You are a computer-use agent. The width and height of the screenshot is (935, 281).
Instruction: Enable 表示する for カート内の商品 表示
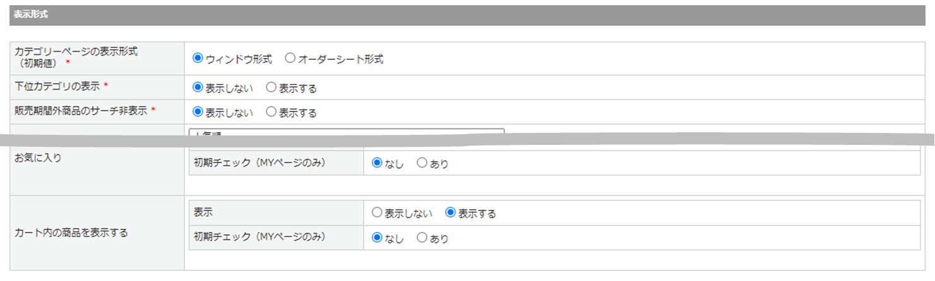pos(451,213)
